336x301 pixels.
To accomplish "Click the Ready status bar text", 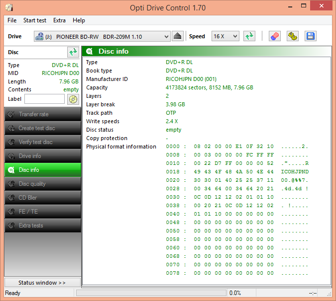I will pyautogui.click(x=12, y=293).
